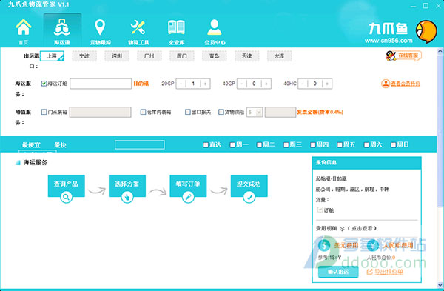The width and height of the screenshot is (444, 291).
Task: Select 上海 as departure port
Action: pos(52,56)
